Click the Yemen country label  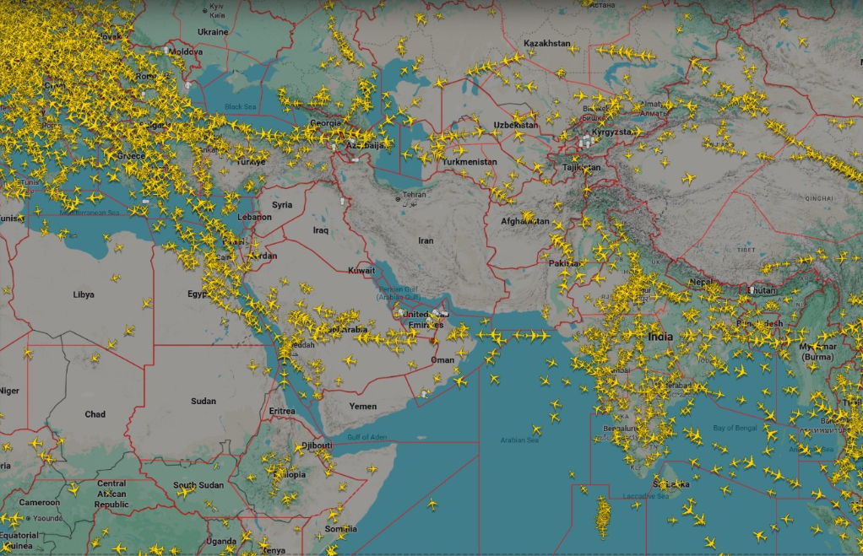(x=363, y=406)
